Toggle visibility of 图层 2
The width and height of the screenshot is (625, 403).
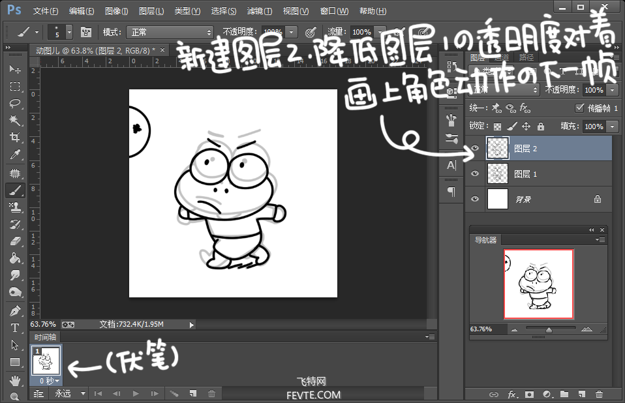(475, 148)
